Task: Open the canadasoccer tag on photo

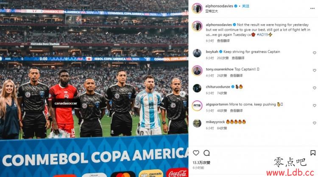Action: (66, 103)
